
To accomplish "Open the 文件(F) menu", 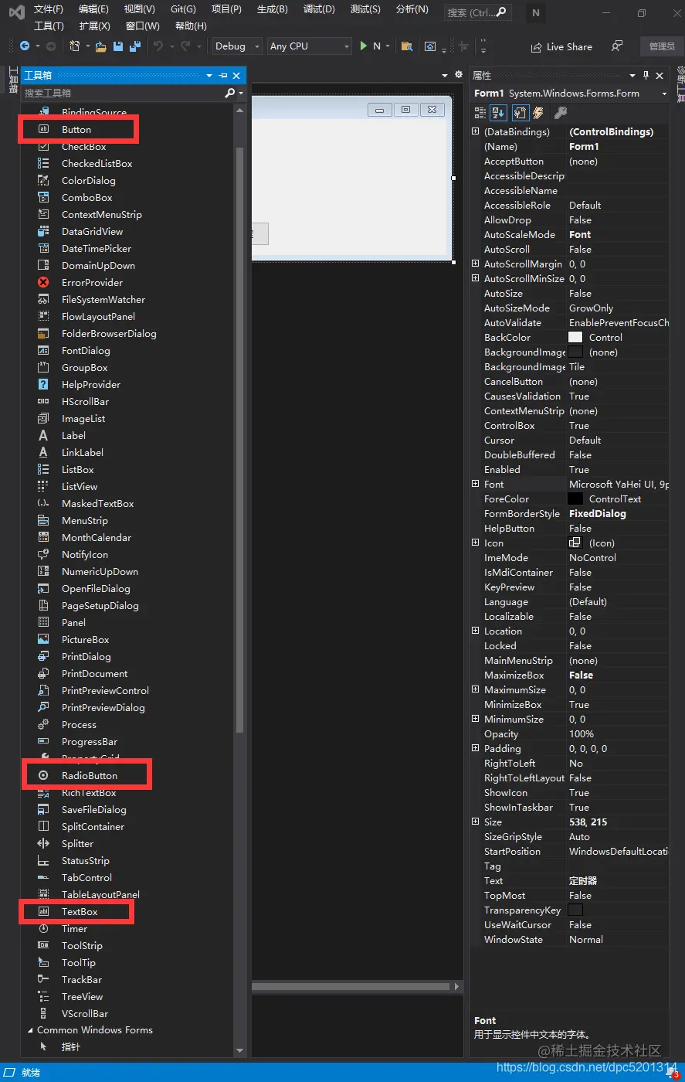I will point(49,9).
